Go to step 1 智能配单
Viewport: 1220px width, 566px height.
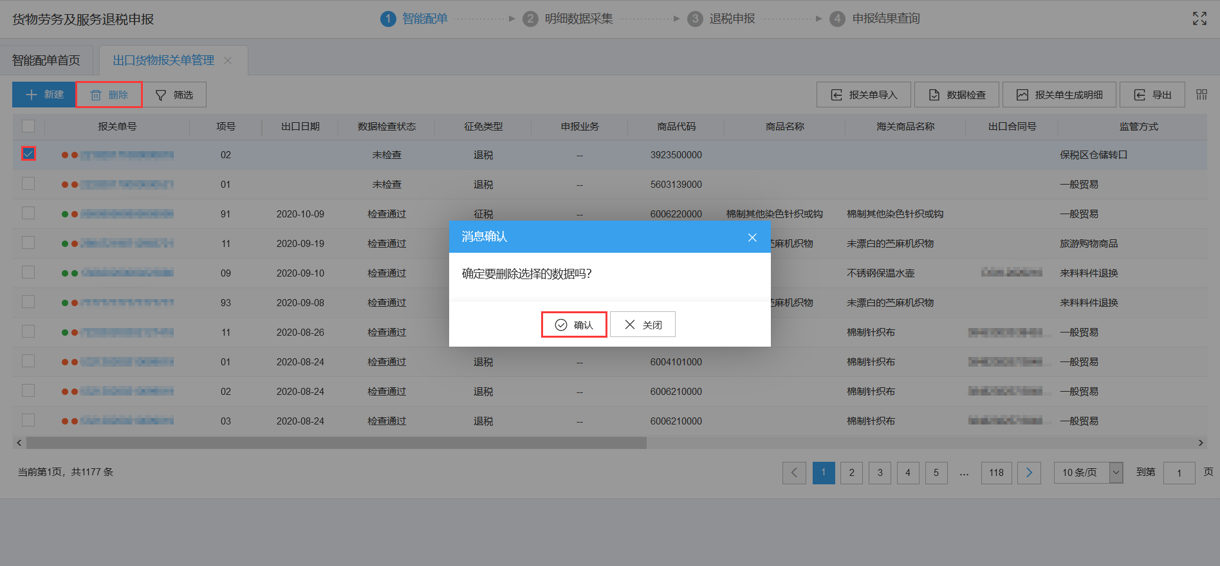click(414, 19)
